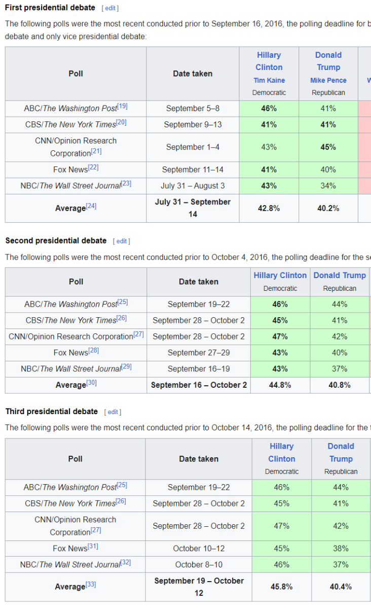Open citation 30 beside second Average
This screenshot has height=609, width=371.
click(x=91, y=383)
